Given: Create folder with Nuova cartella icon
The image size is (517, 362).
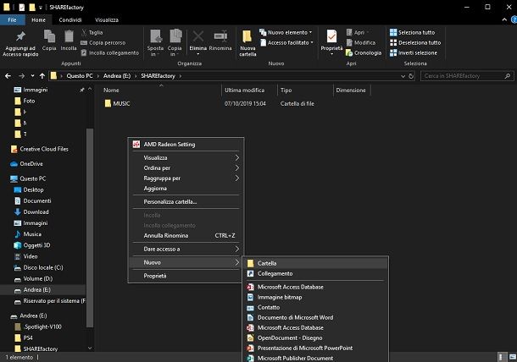Looking at the screenshot, I should click(x=247, y=43).
